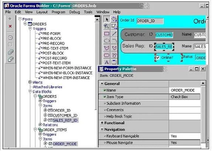Select the ORDER_MODE item in tree
Viewport: 212px width, 151px height.
click(x=65, y=144)
